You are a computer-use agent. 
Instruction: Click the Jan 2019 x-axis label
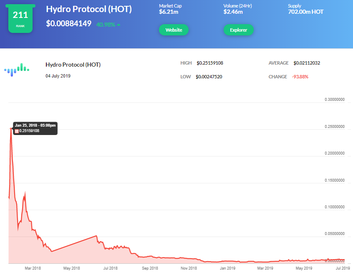click(x=227, y=268)
